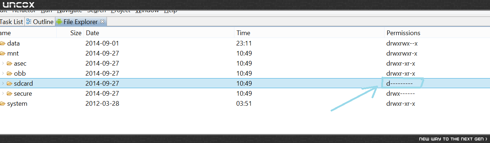This screenshot has width=490, height=143.
Task: Click the asec folder icon
Action: point(10,63)
